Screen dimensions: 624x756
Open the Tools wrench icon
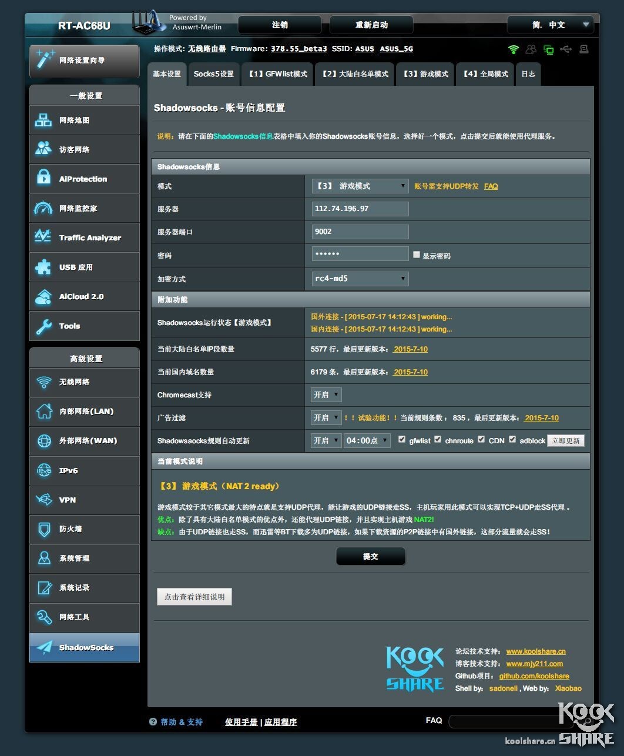pos(43,326)
